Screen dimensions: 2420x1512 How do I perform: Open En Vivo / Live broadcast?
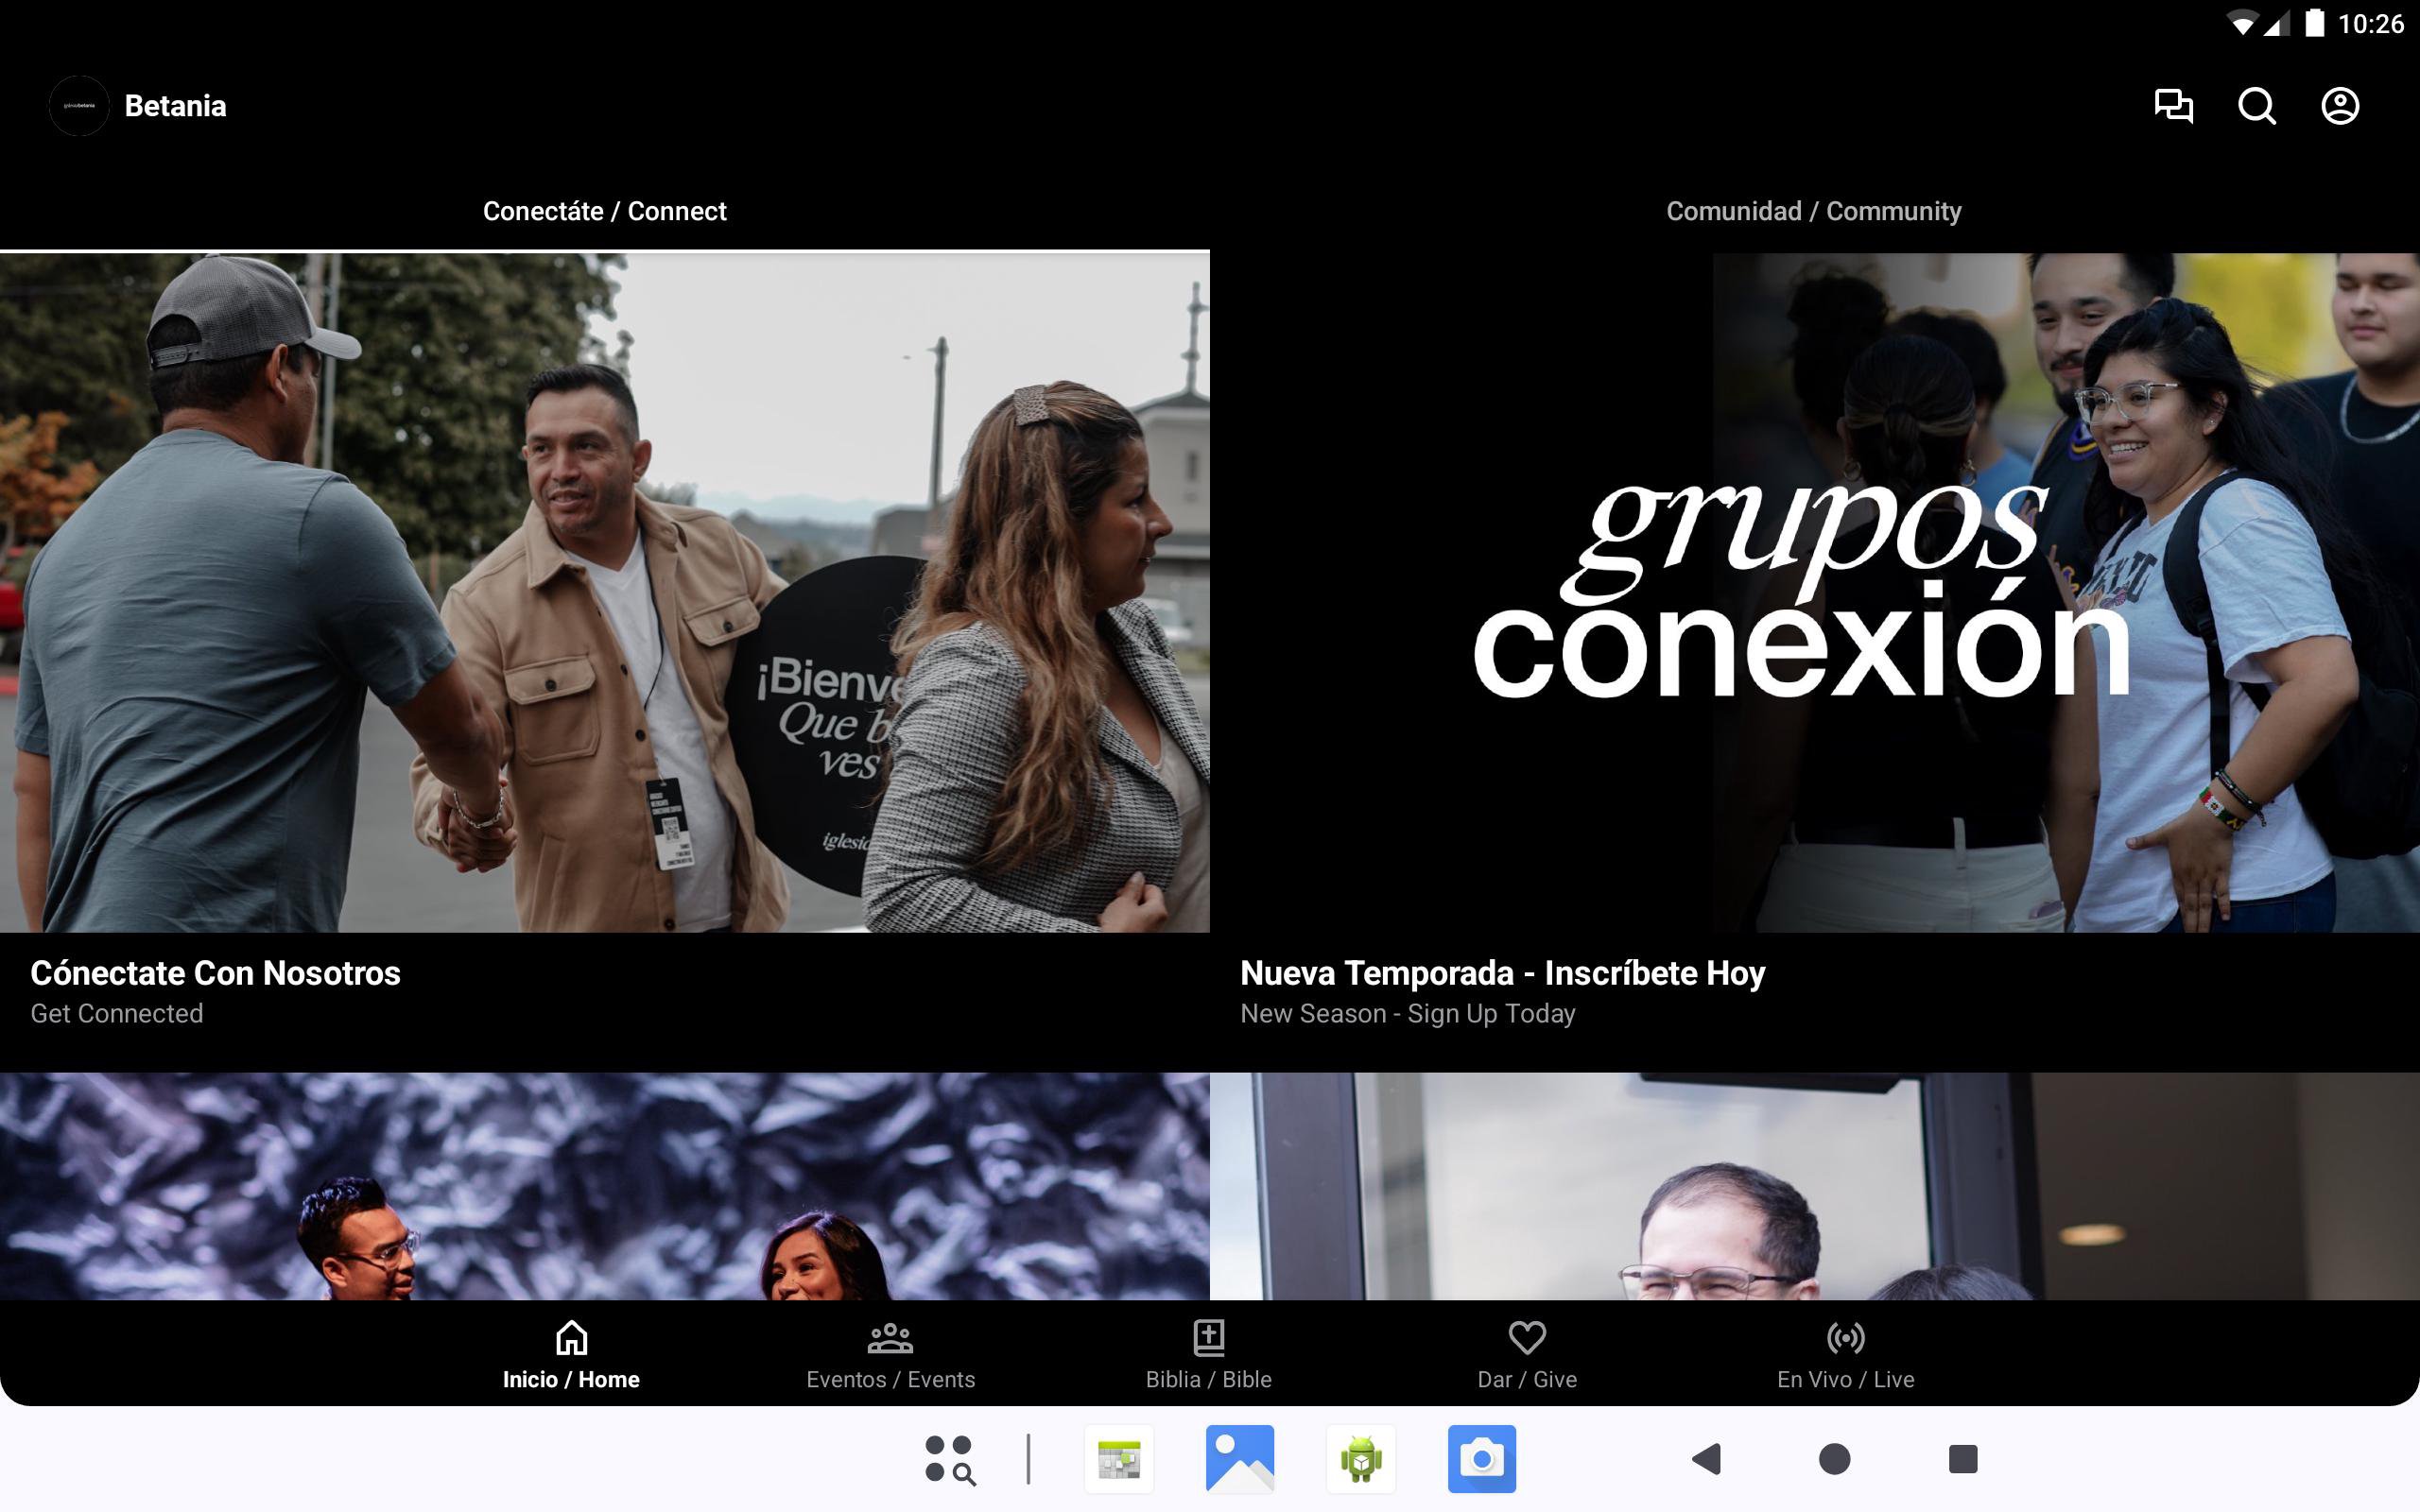(x=1845, y=1355)
